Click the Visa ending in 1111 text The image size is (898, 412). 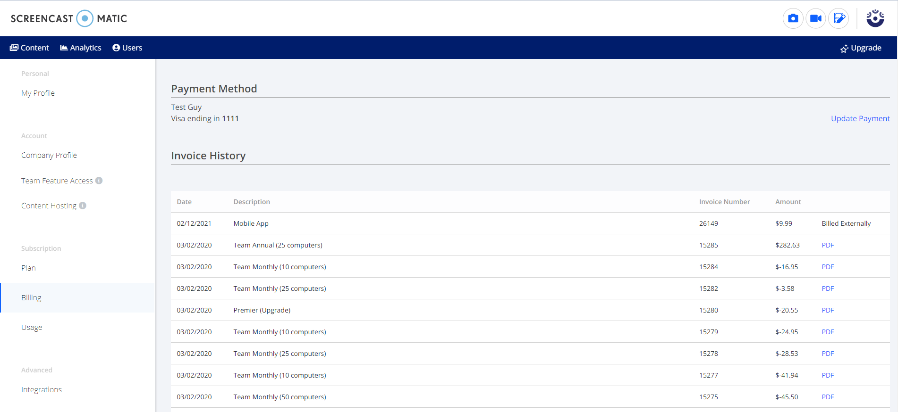click(205, 118)
